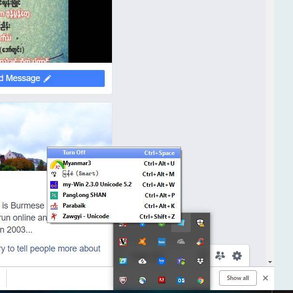Viewport: 293px width, 293px height.
Task: Click the square Box tray icon
Action: [162, 242]
